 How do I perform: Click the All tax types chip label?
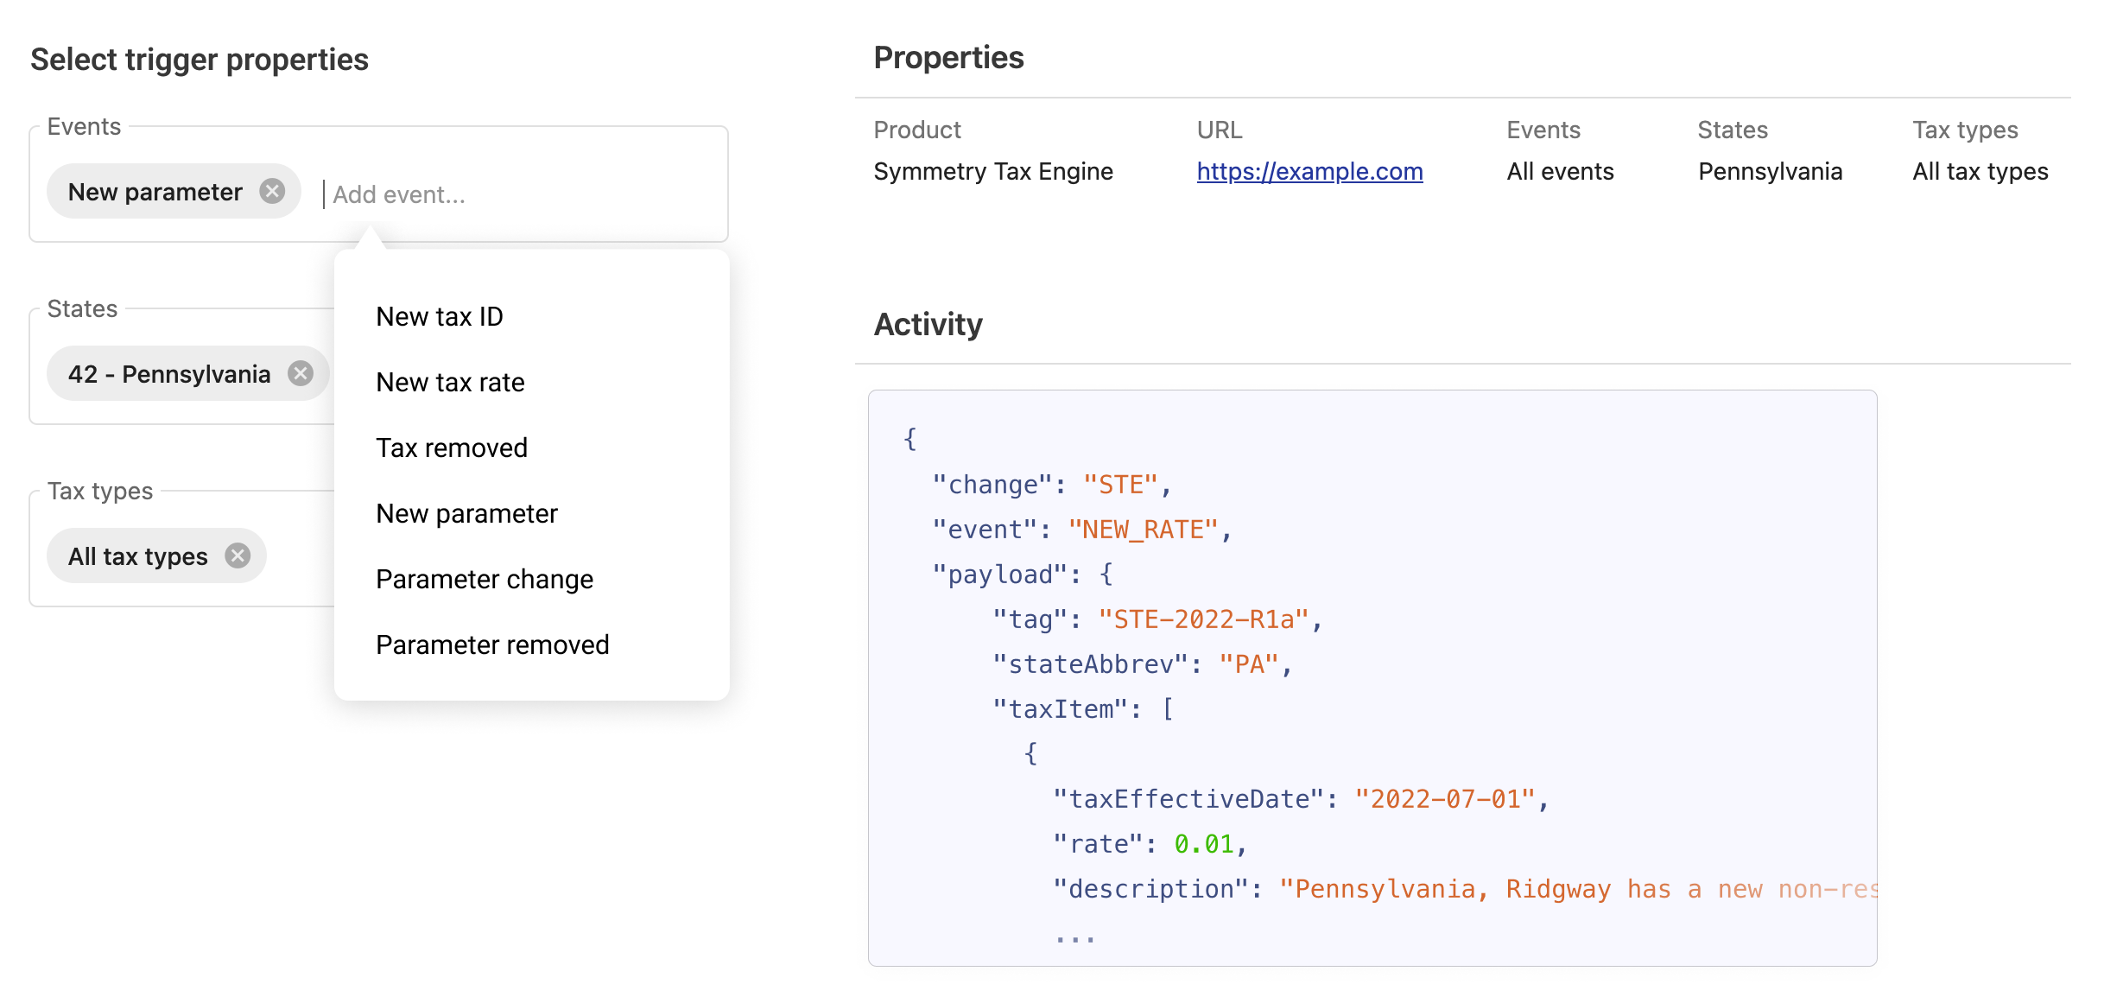tap(138, 556)
